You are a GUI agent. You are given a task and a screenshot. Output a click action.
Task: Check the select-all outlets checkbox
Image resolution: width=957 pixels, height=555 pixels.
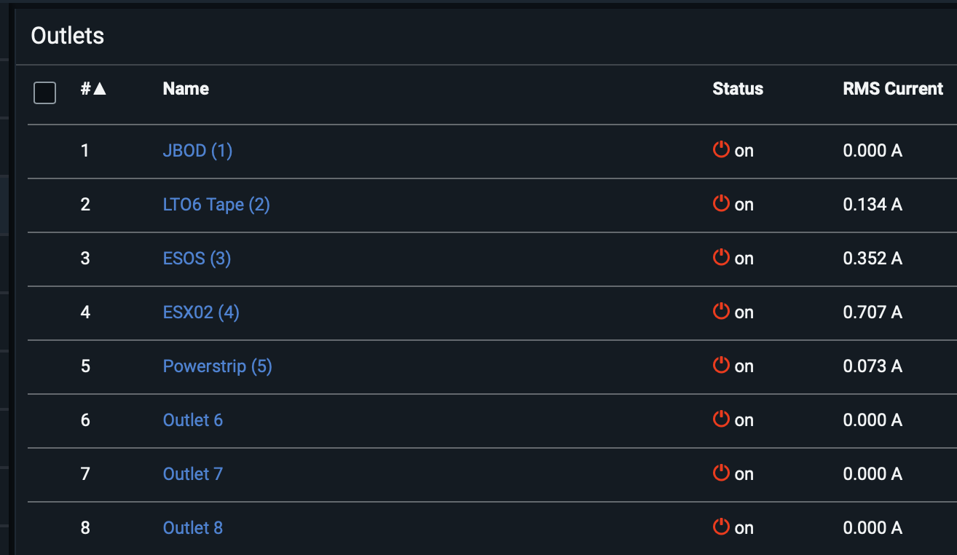(x=45, y=92)
